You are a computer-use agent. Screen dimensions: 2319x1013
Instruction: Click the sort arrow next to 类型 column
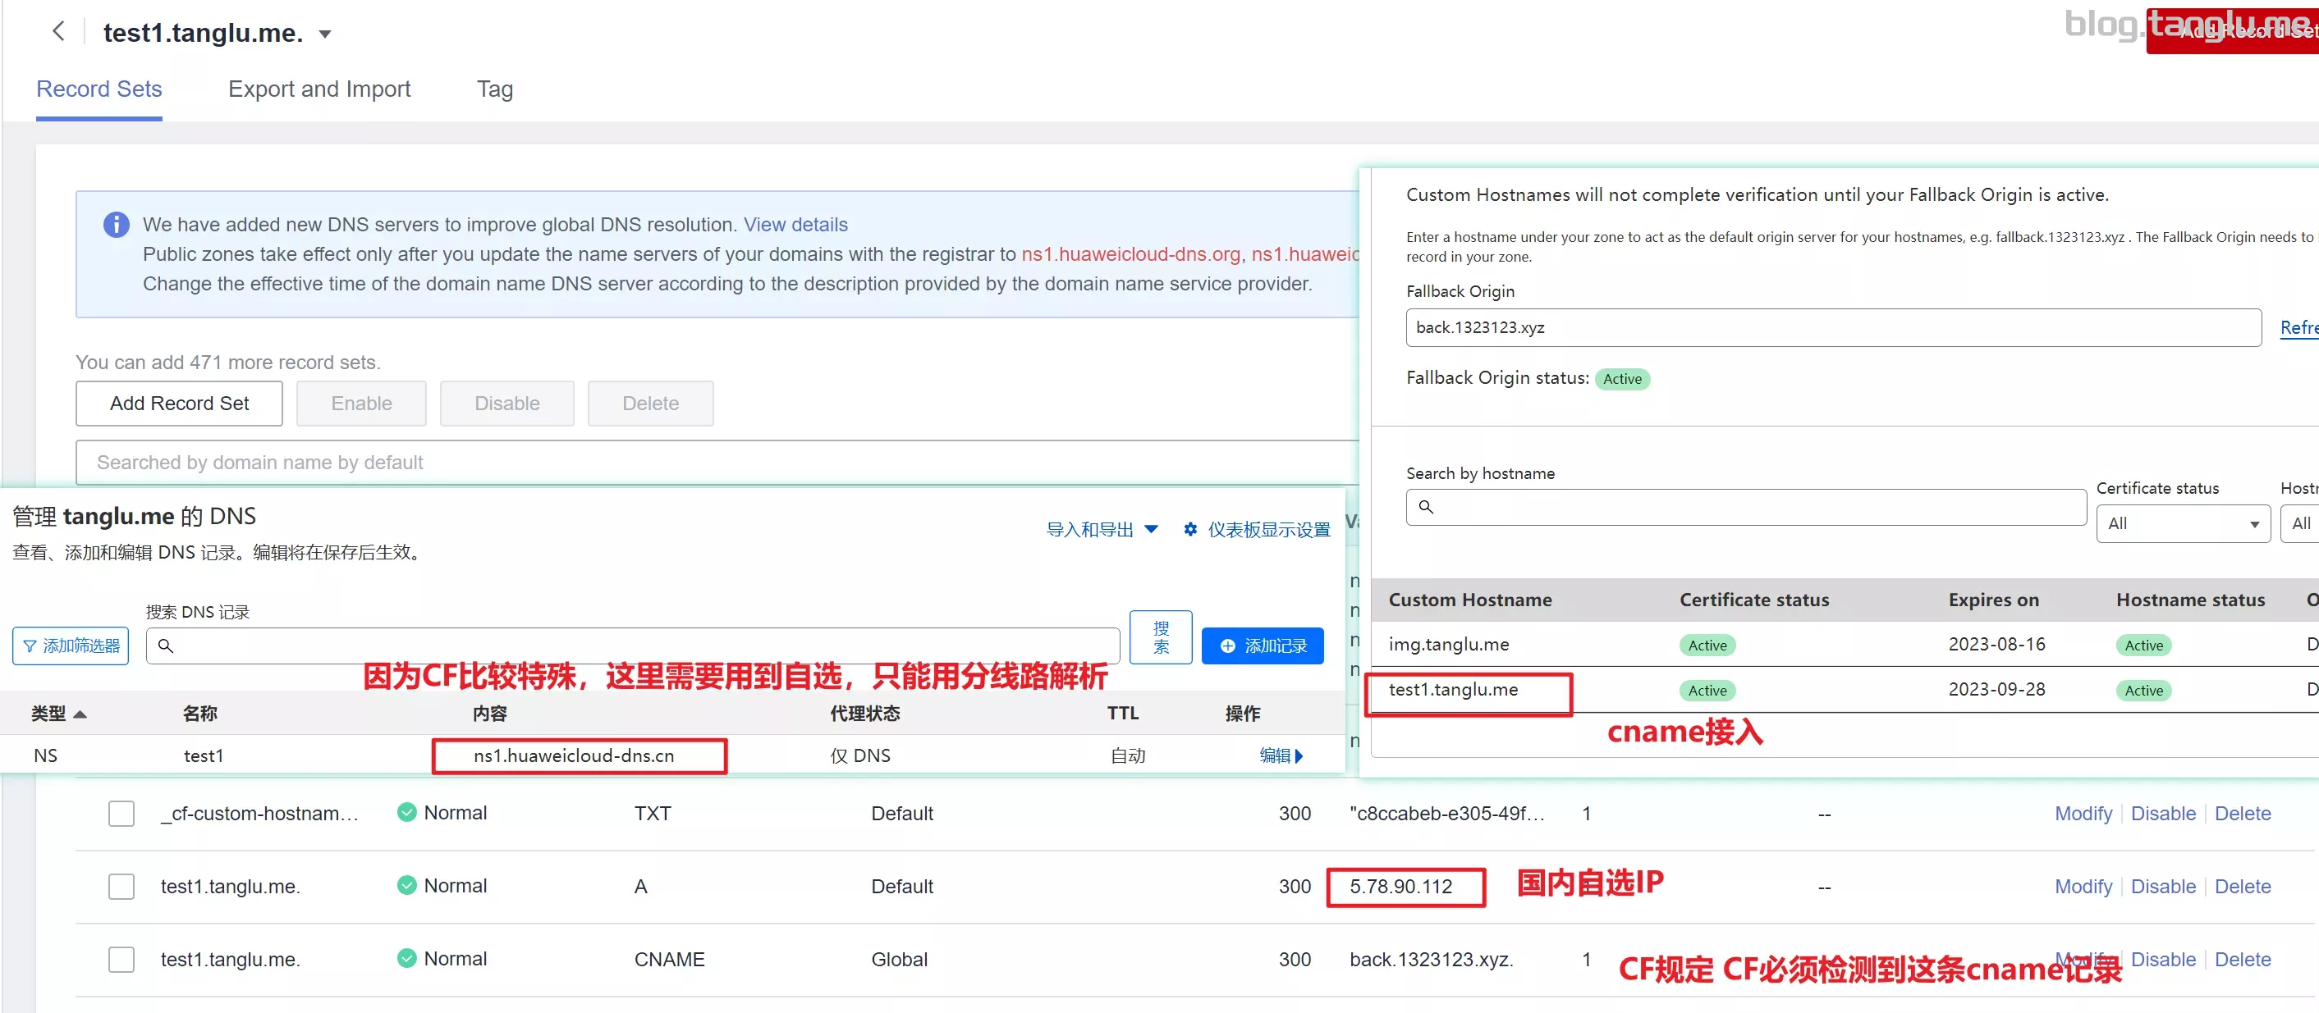(x=80, y=714)
